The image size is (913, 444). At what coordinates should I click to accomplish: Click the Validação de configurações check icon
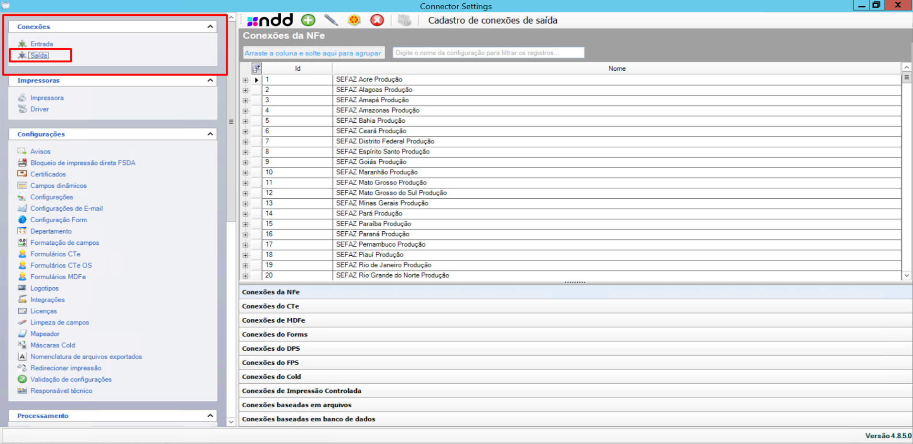[x=22, y=379]
